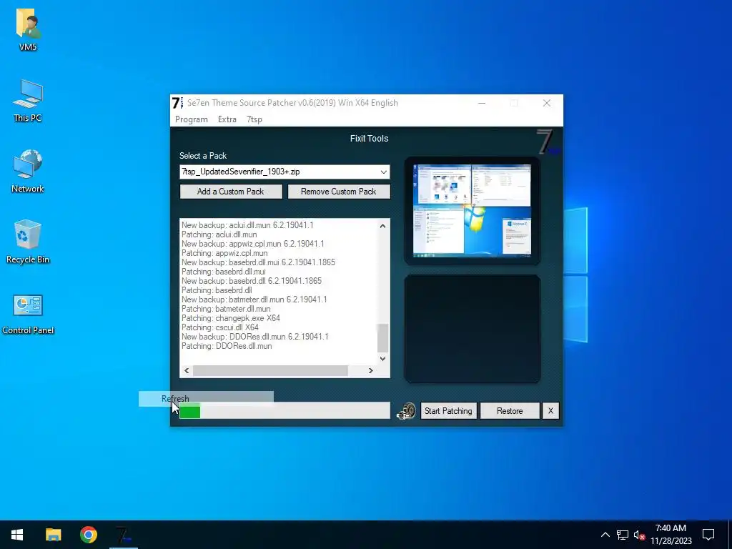Image resolution: width=732 pixels, height=549 pixels.
Task: Launch Google Chrome from the taskbar
Action: point(88,535)
